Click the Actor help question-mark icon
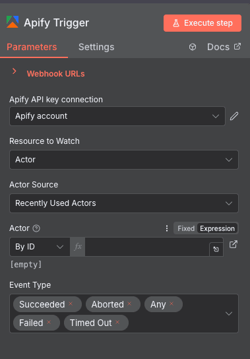The height and width of the screenshot is (359, 250). (x=36, y=228)
